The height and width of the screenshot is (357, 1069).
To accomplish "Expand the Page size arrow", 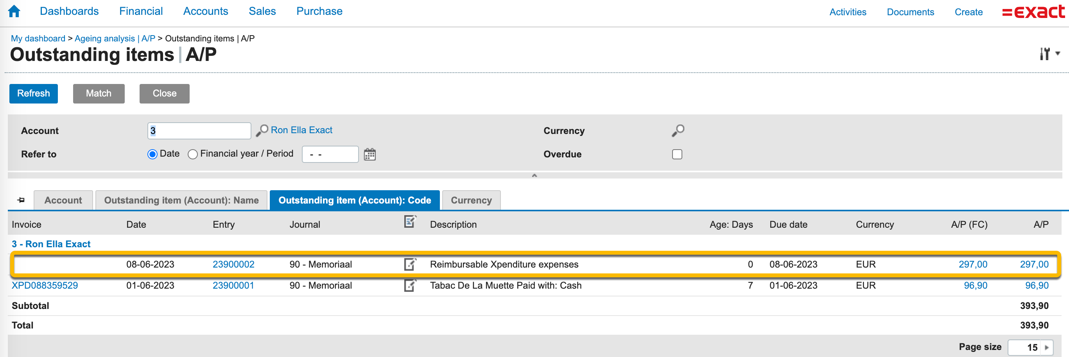I will (1047, 348).
